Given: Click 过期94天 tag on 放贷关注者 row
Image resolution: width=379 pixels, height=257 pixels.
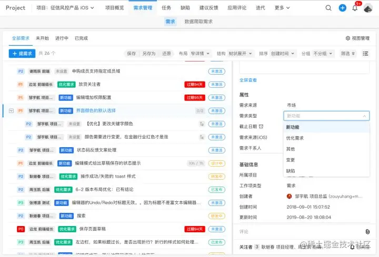Looking at the screenshot, I should pyautogui.click(x=195, y=85).
